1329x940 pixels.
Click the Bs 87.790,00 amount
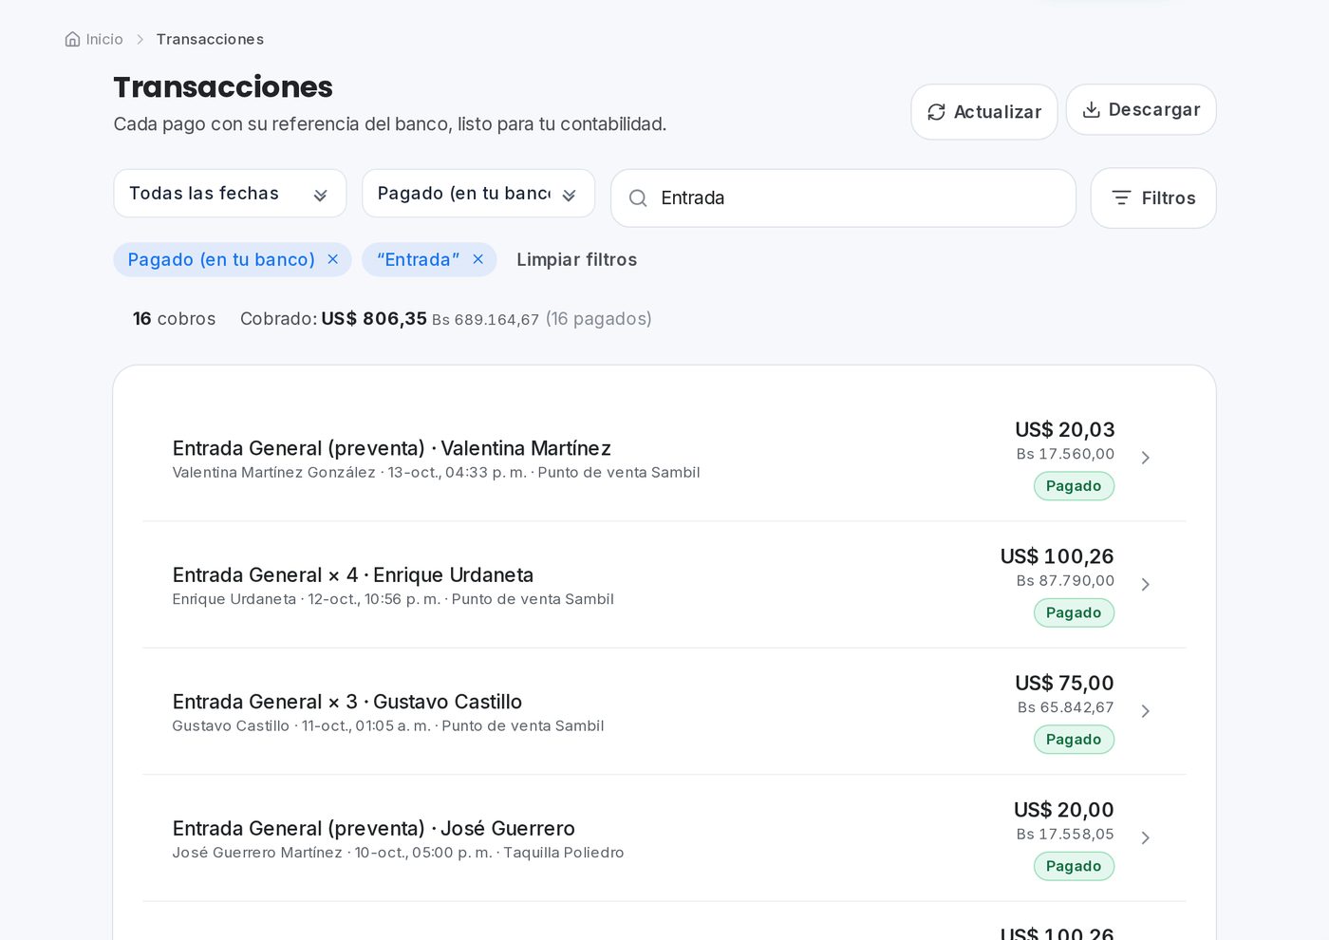[1065, 581]
